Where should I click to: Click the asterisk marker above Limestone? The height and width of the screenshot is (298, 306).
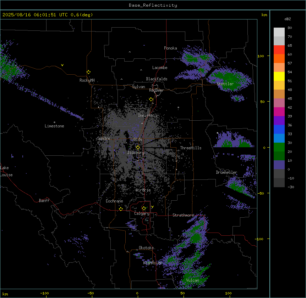(x=54, y=122)
